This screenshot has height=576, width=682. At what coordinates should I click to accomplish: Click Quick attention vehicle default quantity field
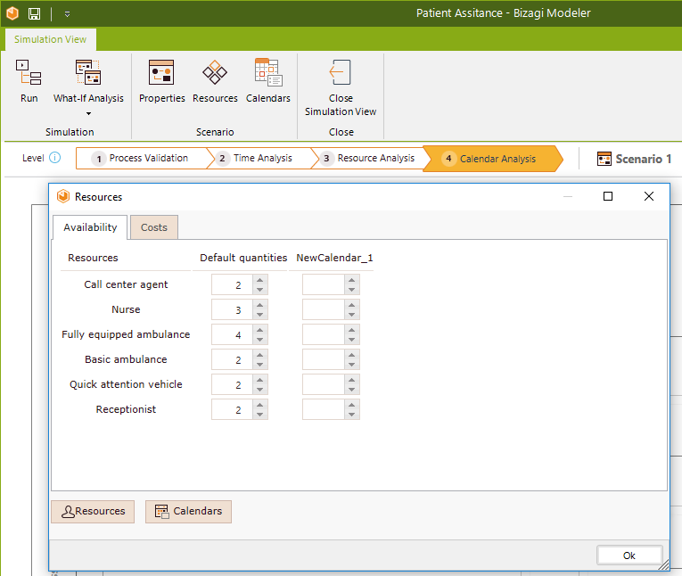point(232,385)
